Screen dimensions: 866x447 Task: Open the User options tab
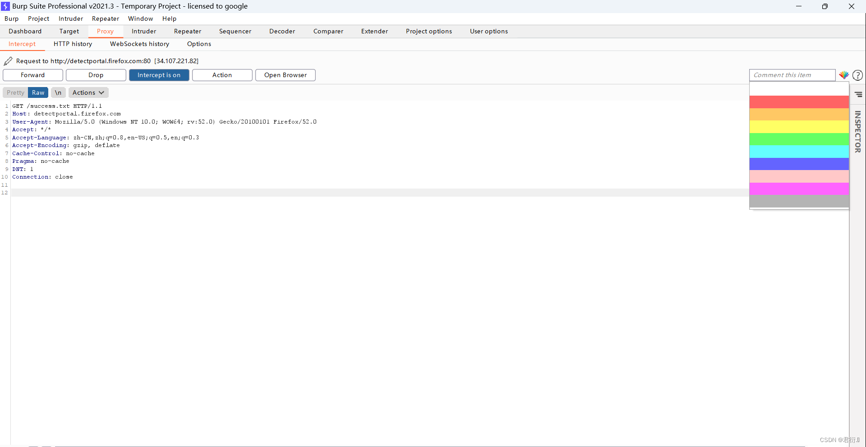[x=488, y=31]
